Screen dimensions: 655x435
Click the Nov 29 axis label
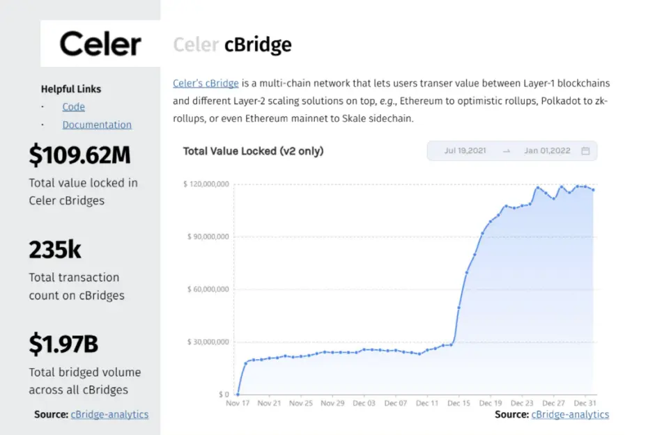[x=332, y=403]
